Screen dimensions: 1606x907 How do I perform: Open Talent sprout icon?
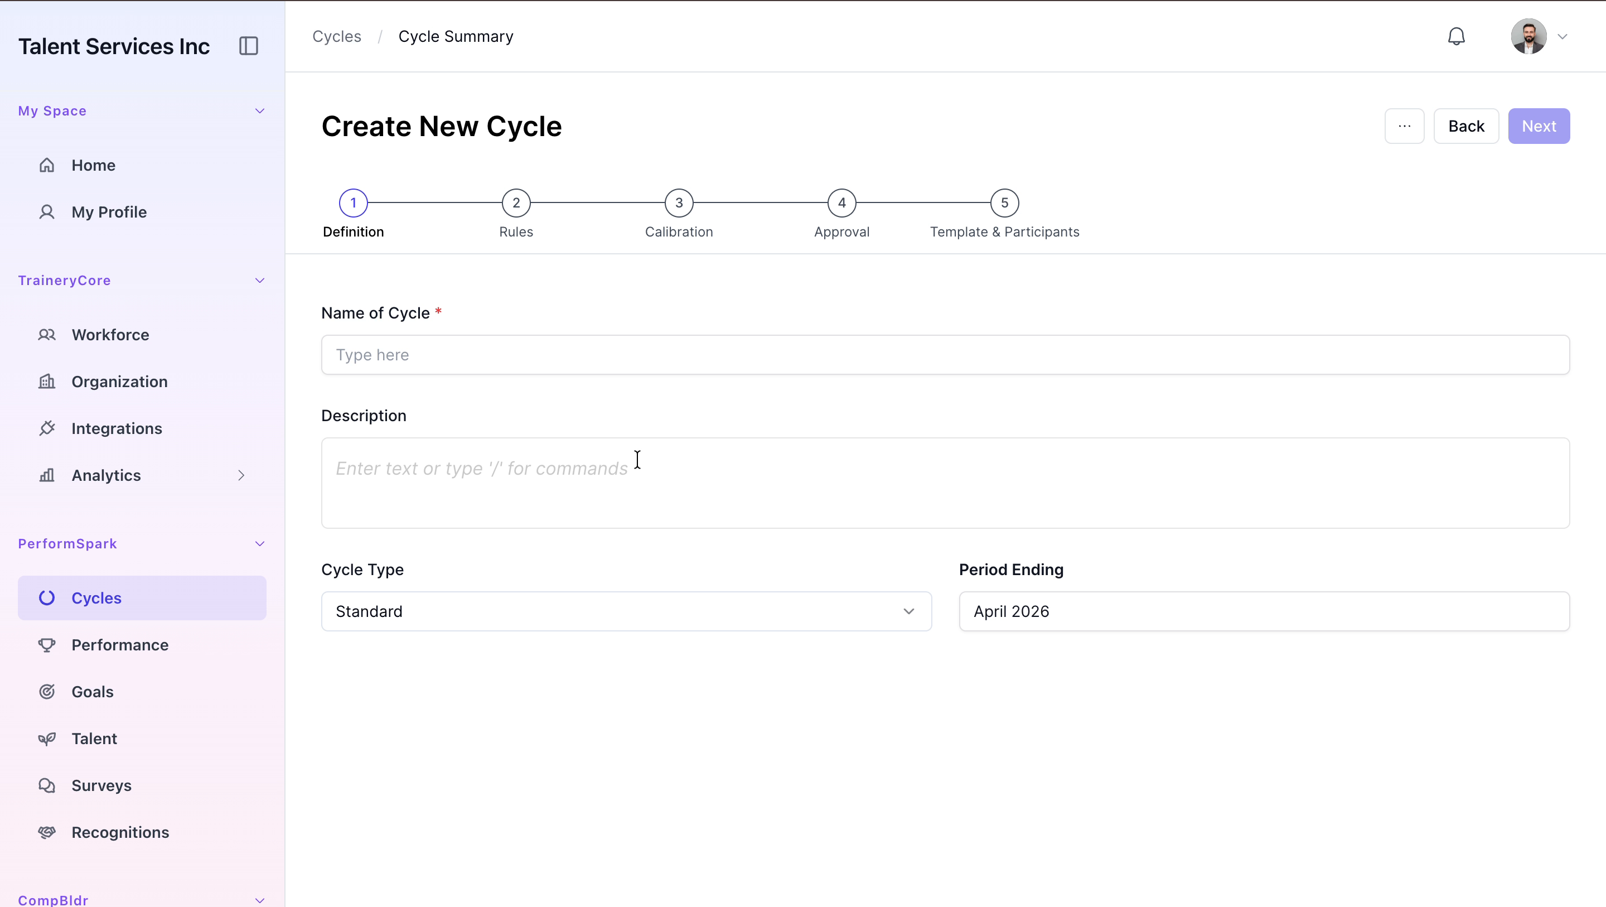click(47, 739)
